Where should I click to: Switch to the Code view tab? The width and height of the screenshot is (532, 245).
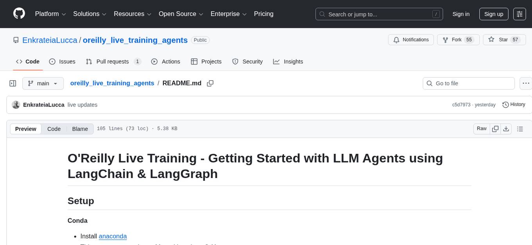(x=54, y=129)
